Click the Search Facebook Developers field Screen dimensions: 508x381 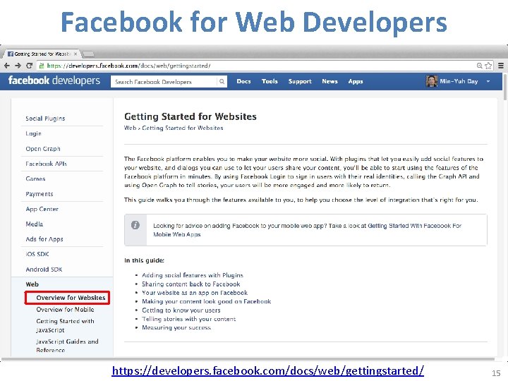(x=164, y=82)
